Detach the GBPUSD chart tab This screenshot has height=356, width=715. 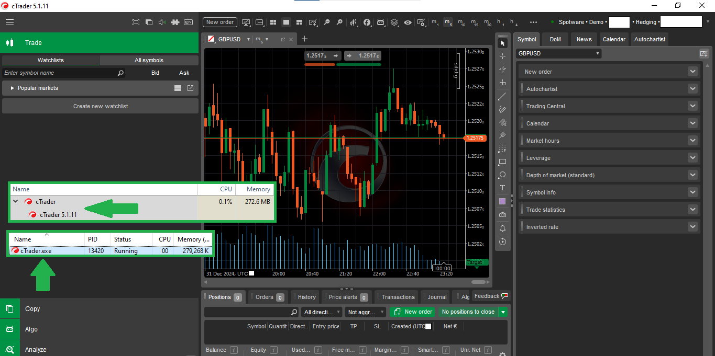click(283, 39)
